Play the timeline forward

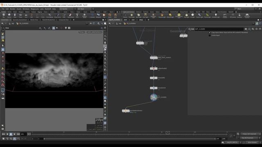coord(15,134)
